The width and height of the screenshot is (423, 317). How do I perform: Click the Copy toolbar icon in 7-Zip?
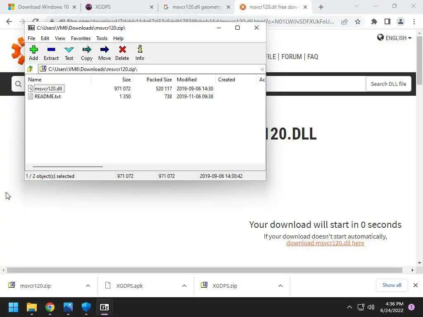pos(87,53)
